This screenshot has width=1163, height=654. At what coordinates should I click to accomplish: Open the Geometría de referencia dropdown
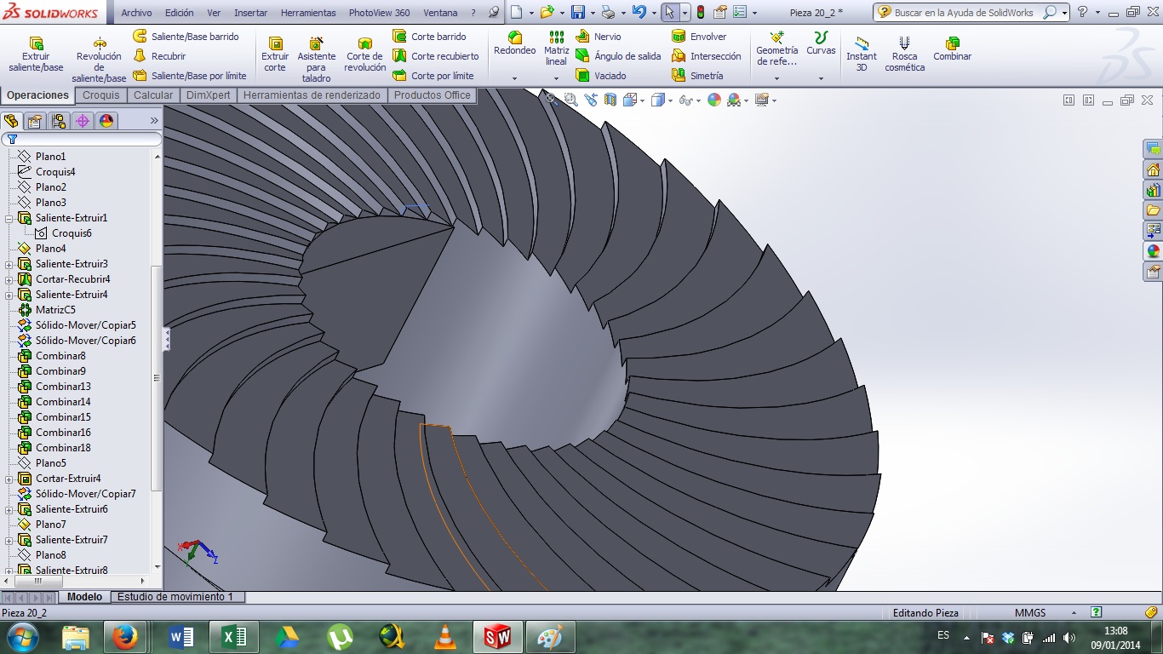pyautogui.click(x=776, y=78)
